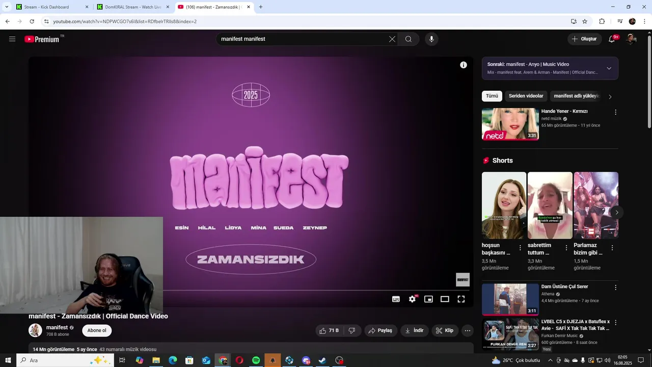Select manifest adlı yükleyici chip
Viewport: 652px width, 367px height.
(576, 96)
